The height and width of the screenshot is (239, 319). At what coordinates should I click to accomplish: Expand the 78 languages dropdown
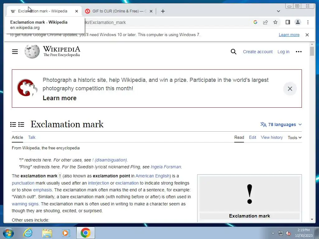click(281, 124)
